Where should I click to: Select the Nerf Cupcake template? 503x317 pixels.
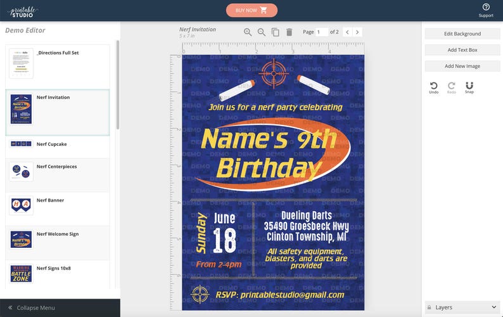tap(58, 146)
